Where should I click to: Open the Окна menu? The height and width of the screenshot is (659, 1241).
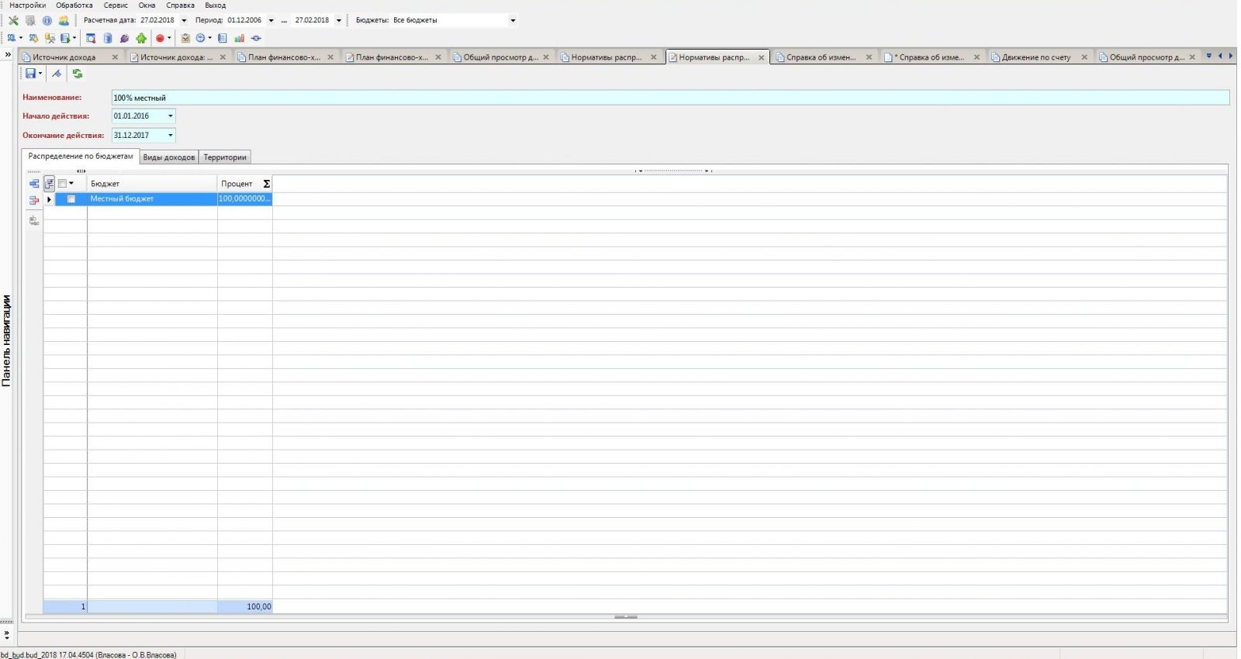(x=147, y=5)
